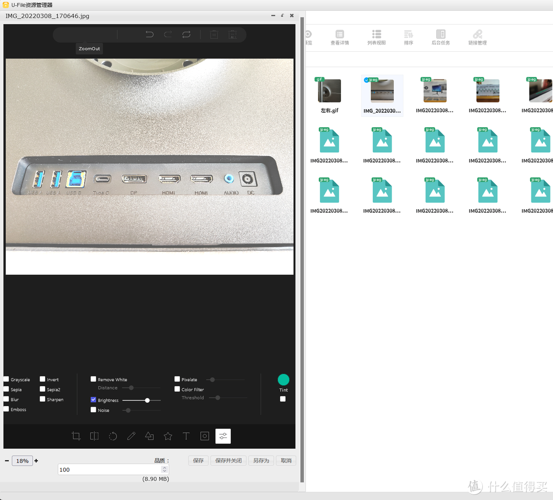Screen dimensions: 553x500
Task: Click the quality field spinner arrows
Action: (x=164, y=470)
